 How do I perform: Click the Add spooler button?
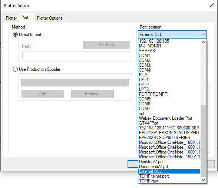tap(43, 93)
